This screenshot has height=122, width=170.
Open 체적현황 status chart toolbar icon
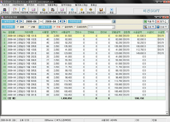(62, 11)
